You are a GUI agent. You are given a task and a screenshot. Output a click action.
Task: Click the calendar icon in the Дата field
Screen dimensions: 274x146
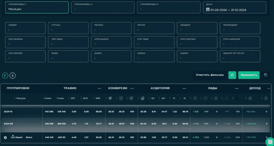[208, 10]
